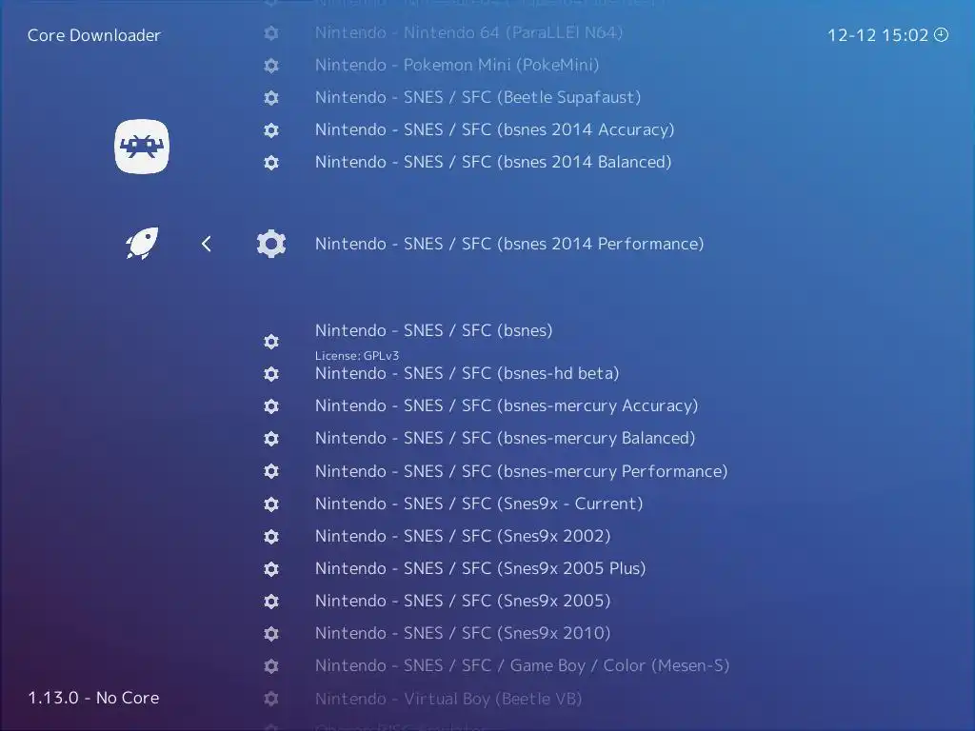Click gear icon beside Beetle VB core
The image size is (975, 731).
click(x=271, y=698)
